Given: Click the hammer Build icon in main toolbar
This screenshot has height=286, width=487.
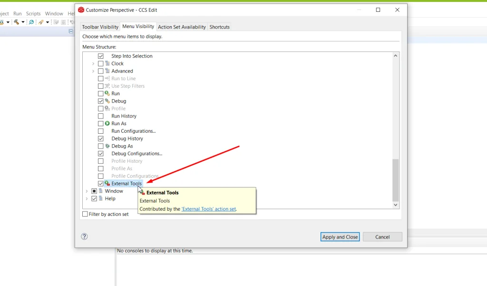Looking at the screenshot, I should point(17,22).
